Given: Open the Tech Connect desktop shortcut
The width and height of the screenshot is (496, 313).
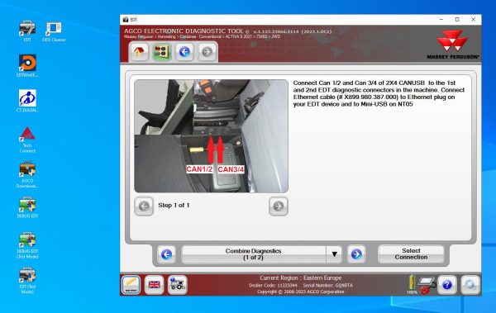Looking at the screenshot, I should [27, 140].
